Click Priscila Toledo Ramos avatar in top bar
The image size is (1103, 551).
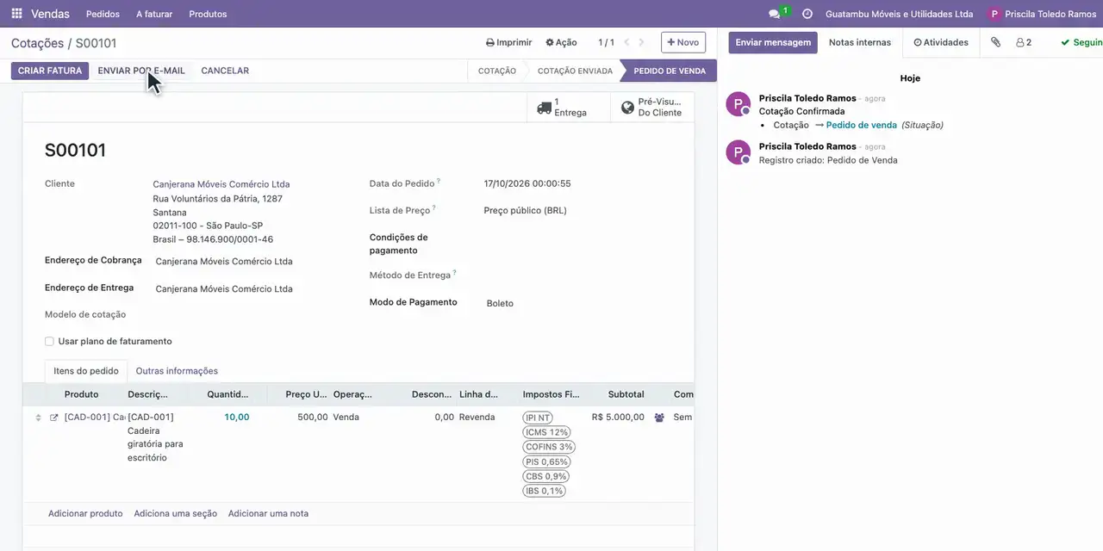coord(995,14)
